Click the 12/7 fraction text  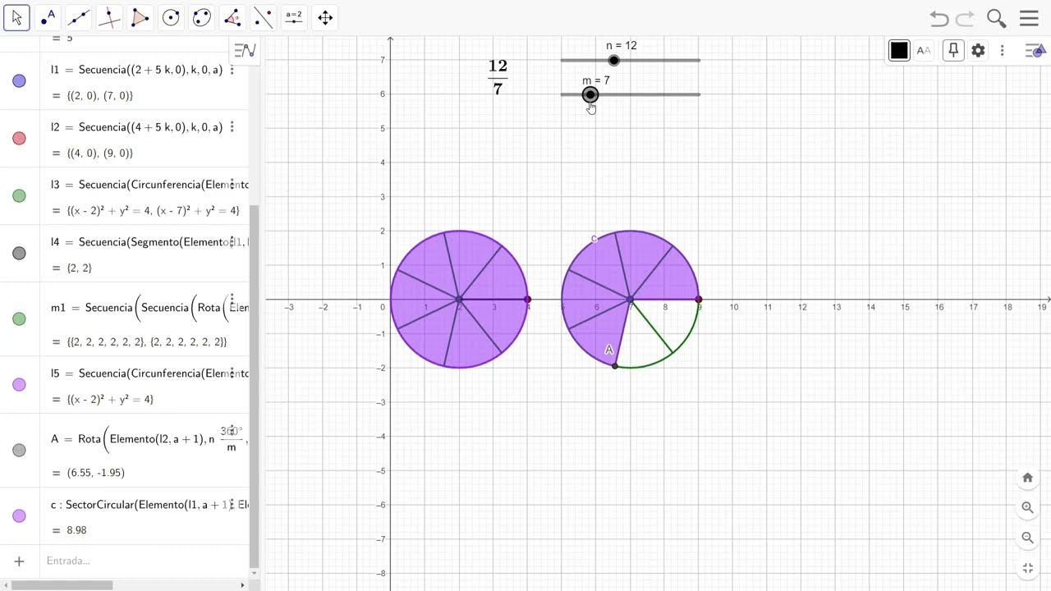click(x=498, y=77)
